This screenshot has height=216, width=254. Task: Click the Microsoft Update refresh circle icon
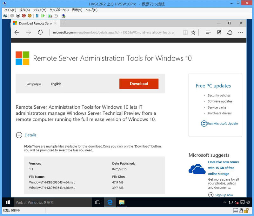point(204,124)
